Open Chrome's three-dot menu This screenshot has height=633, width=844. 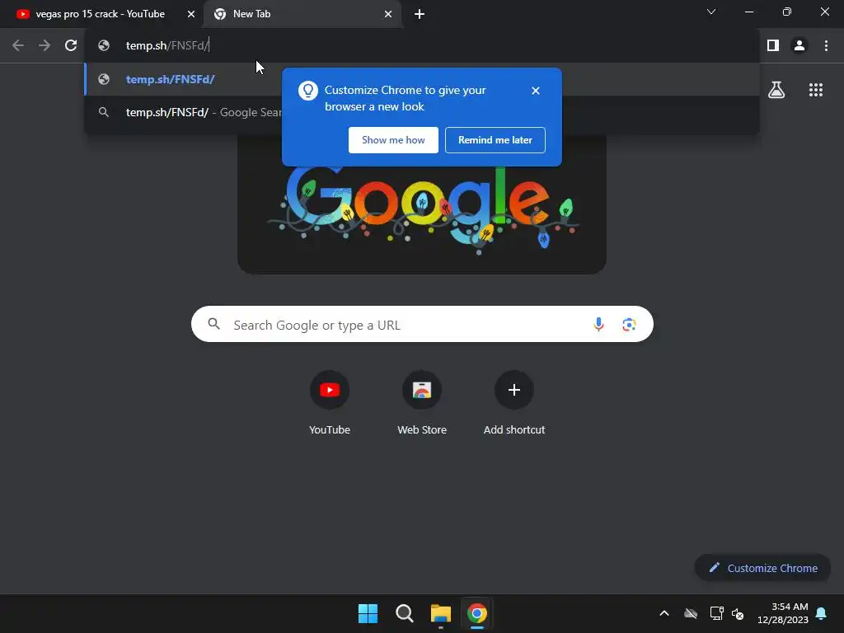[826, 45]
